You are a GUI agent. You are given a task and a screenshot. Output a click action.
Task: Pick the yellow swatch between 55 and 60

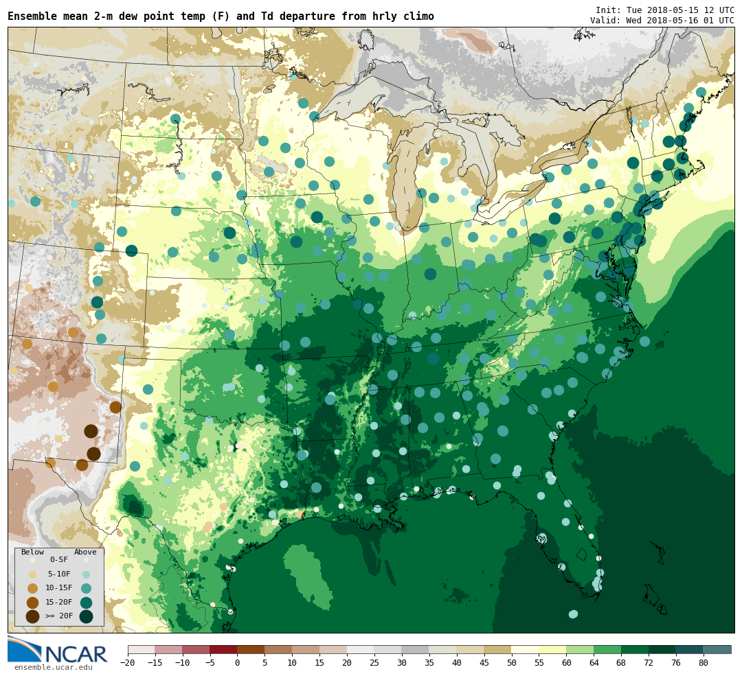click(x=552, y=649)
